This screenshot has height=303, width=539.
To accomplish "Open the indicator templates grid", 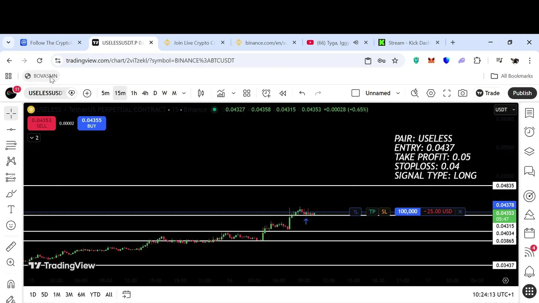I will pos(247,93).
